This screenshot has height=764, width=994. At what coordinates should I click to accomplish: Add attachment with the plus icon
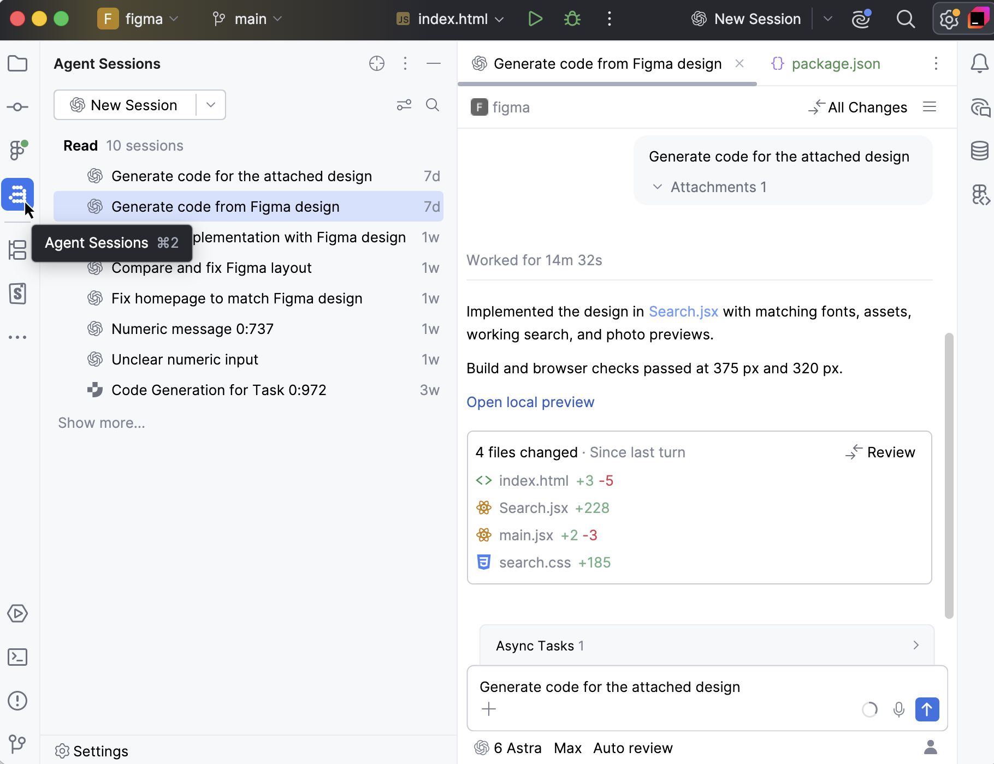[489, 709]
